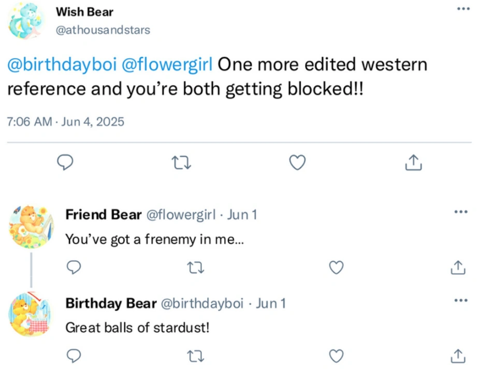Reply to Friend Bear's frenemy tweet
This screenshot has height=380, width=478.
coord(74,268)
